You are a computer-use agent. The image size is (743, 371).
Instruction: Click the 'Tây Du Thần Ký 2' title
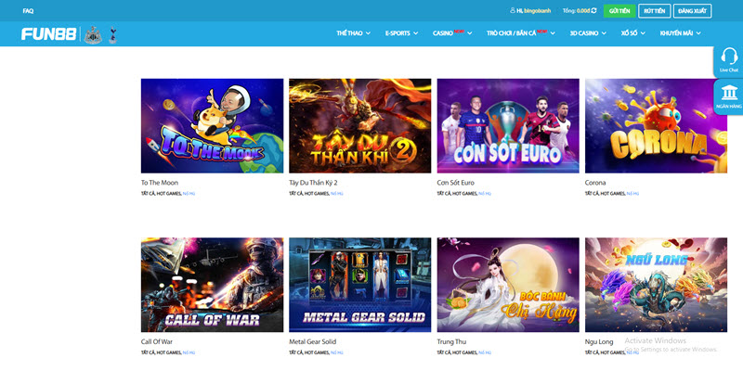pos(313,183)
